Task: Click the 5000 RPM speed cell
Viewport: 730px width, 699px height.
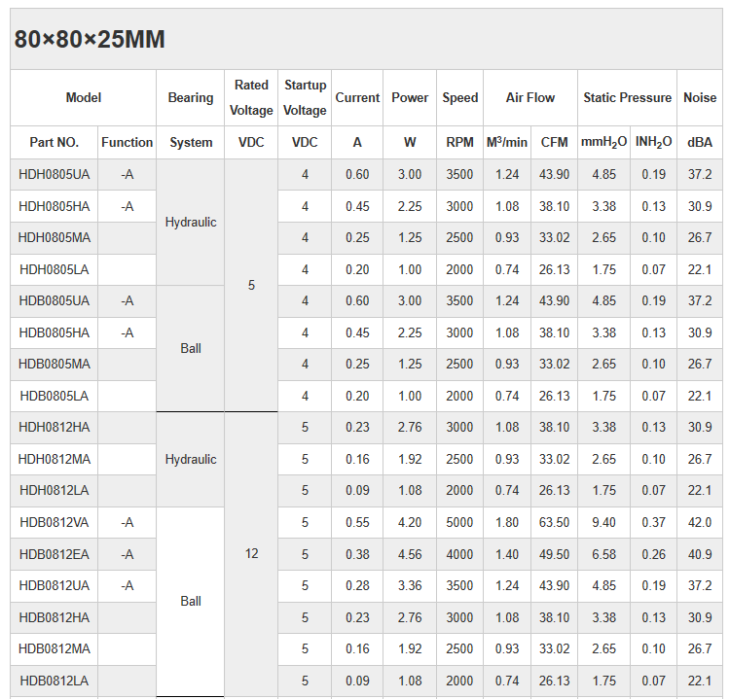Action: coord(459,522)
